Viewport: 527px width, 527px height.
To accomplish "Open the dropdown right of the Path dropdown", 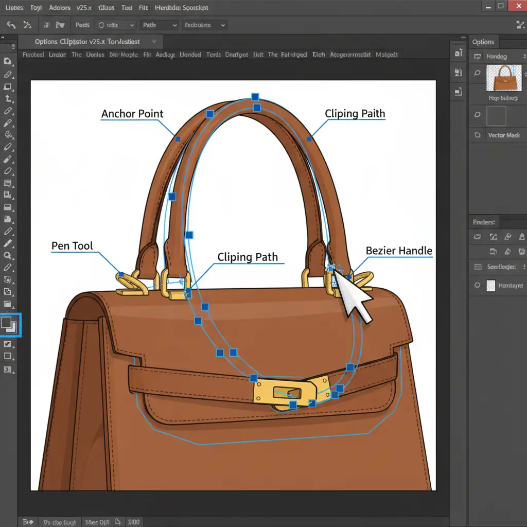I will point(204,25).
